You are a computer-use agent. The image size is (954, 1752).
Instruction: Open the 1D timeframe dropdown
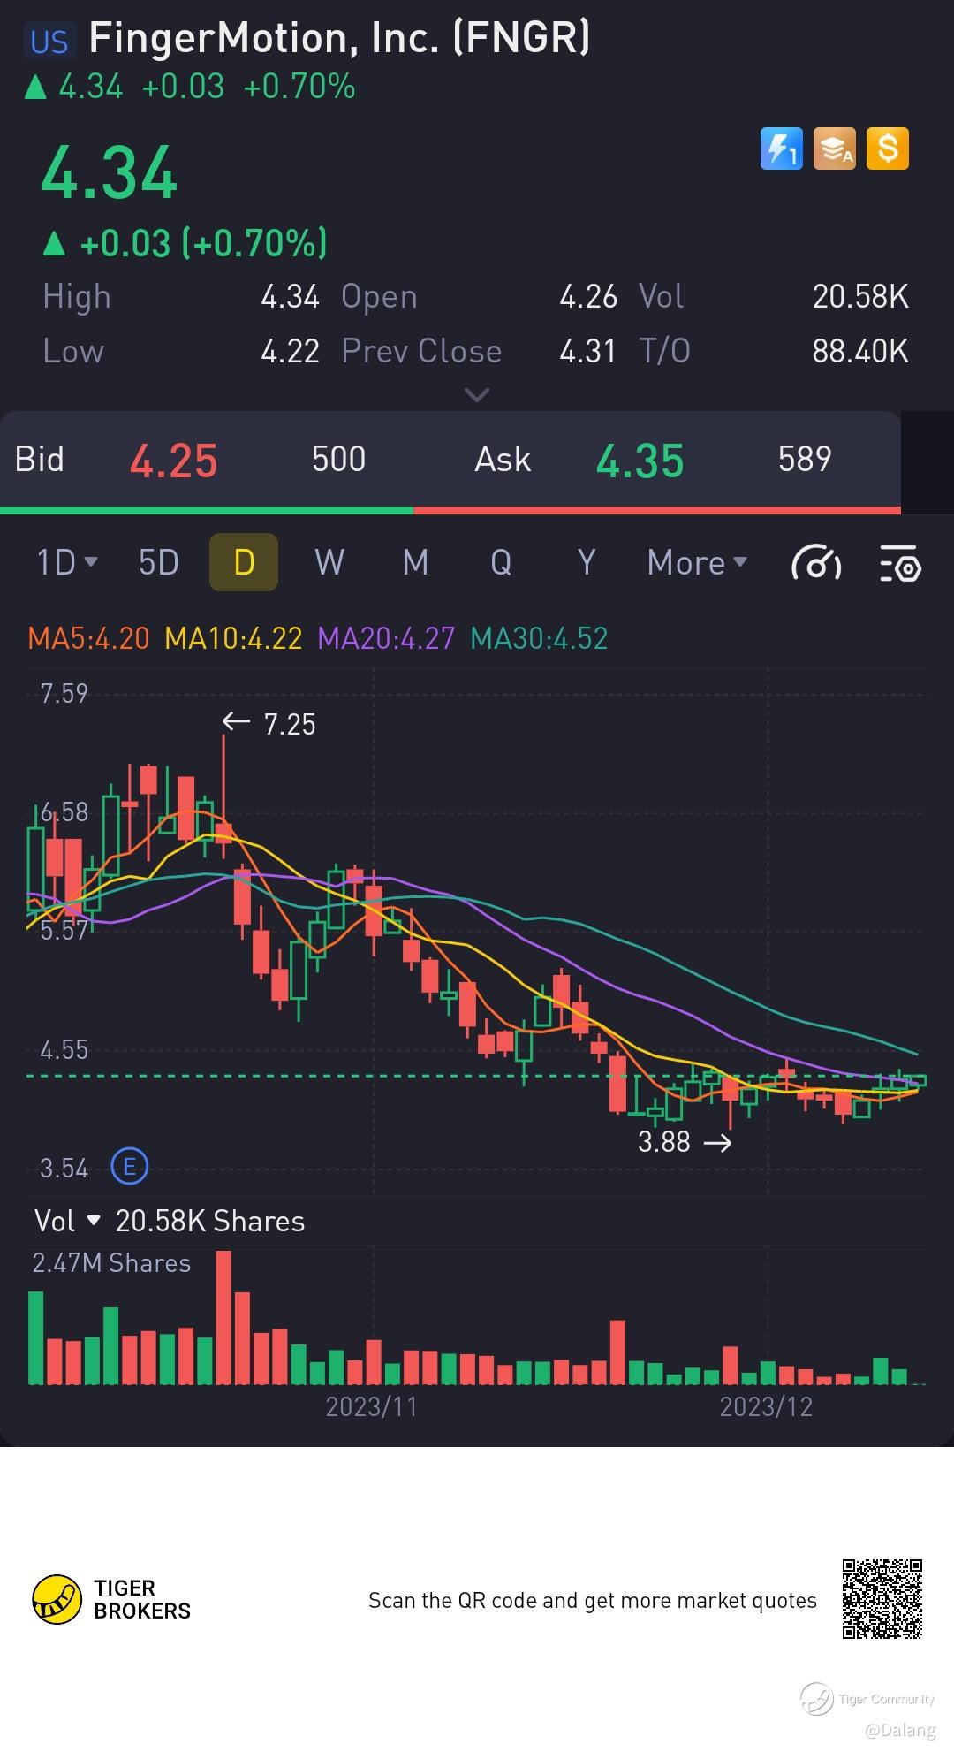(x=67, y=562)
